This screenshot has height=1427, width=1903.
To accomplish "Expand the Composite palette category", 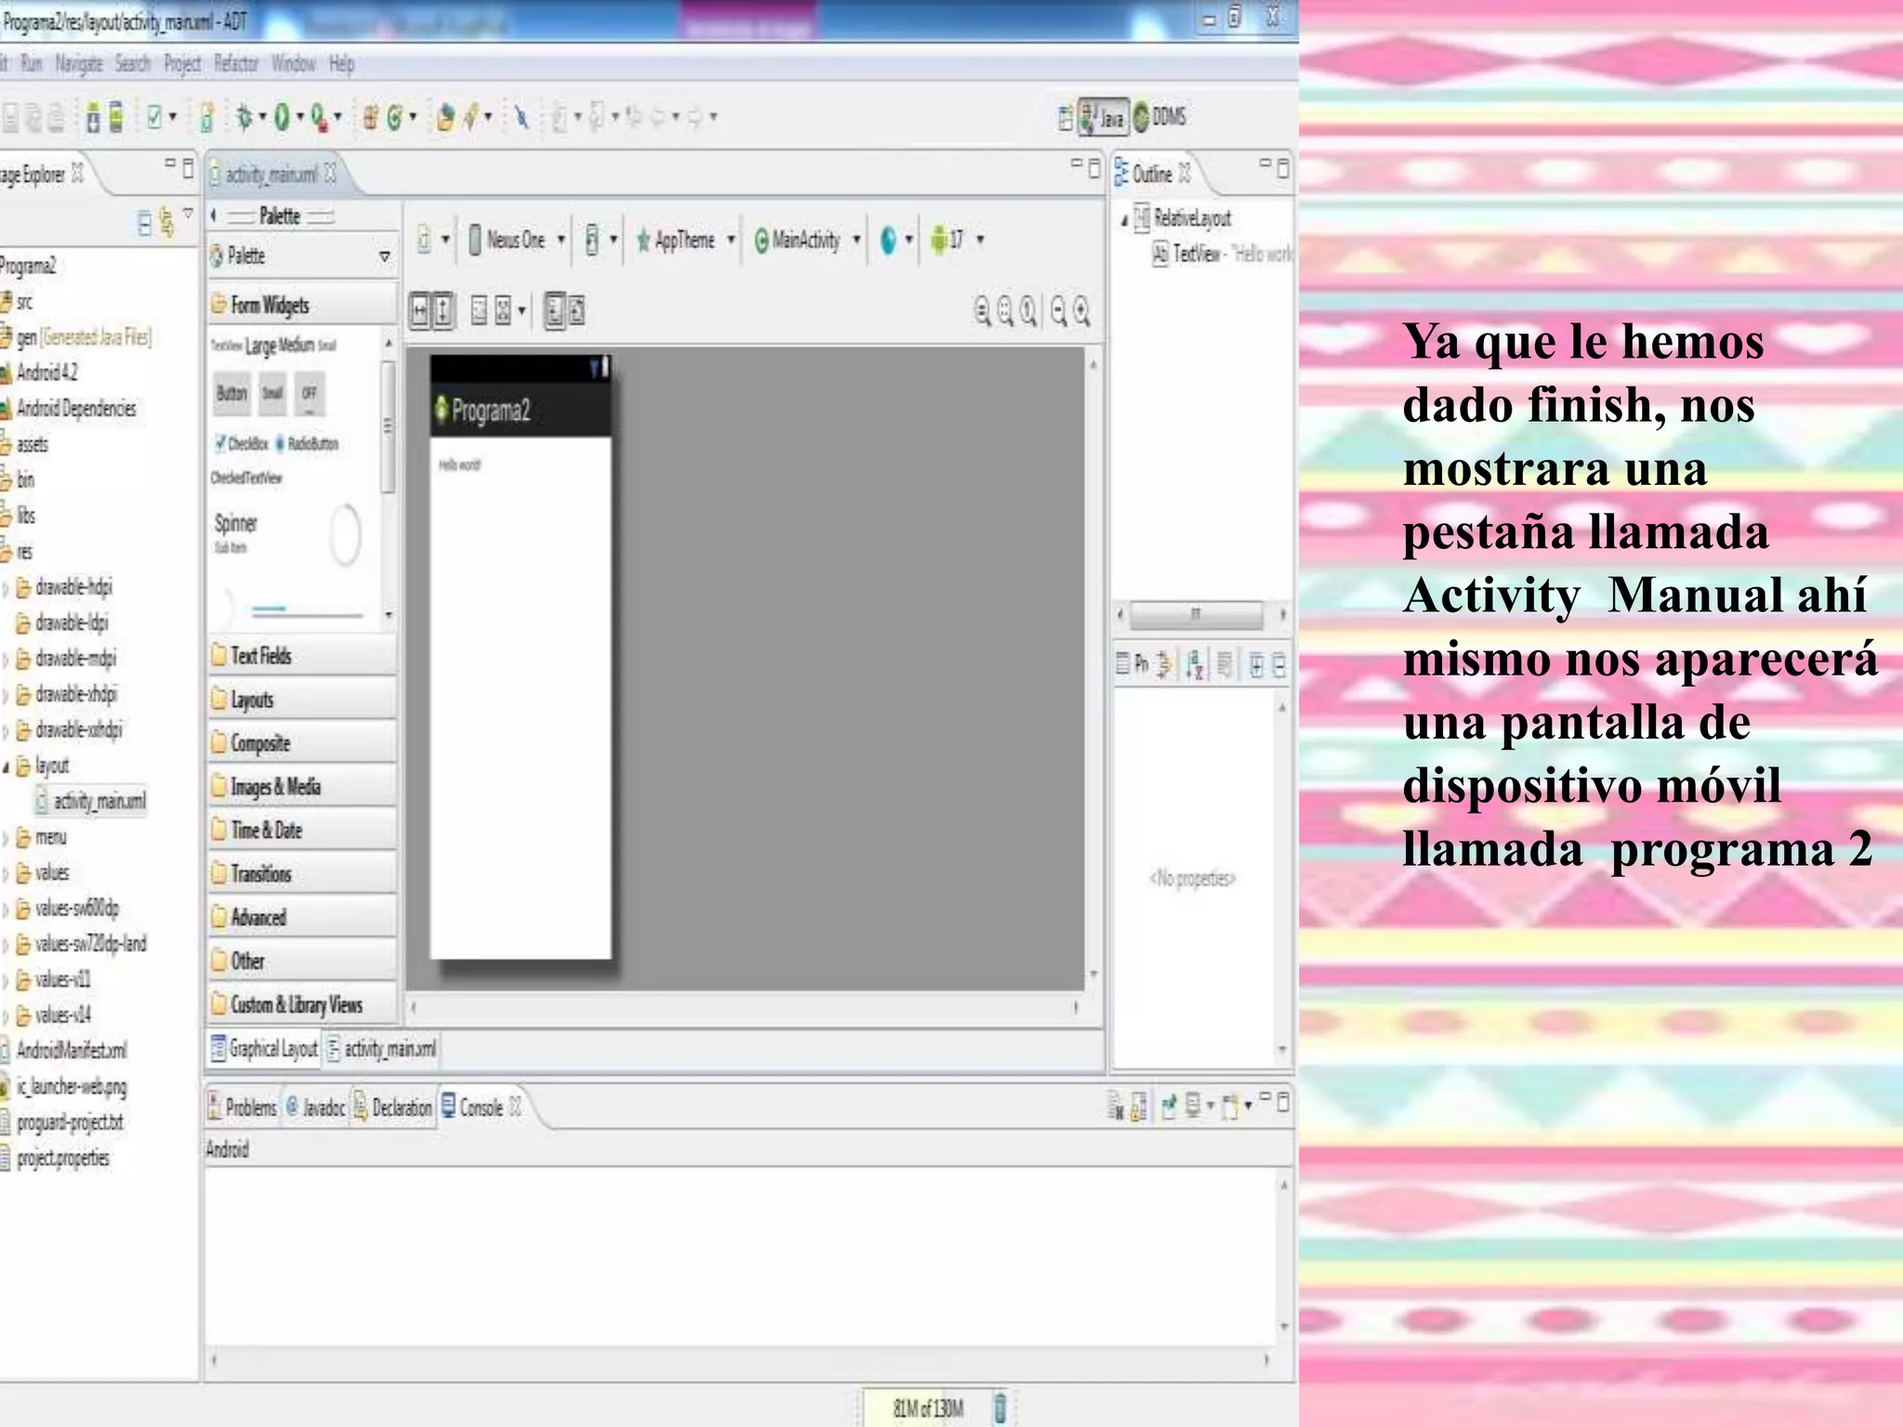I will (x=303, y=743).
